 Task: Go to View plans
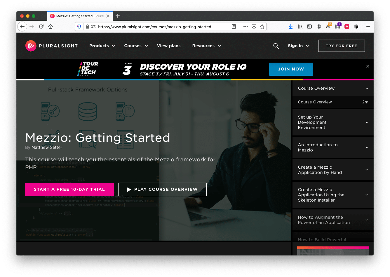point(169,46)
